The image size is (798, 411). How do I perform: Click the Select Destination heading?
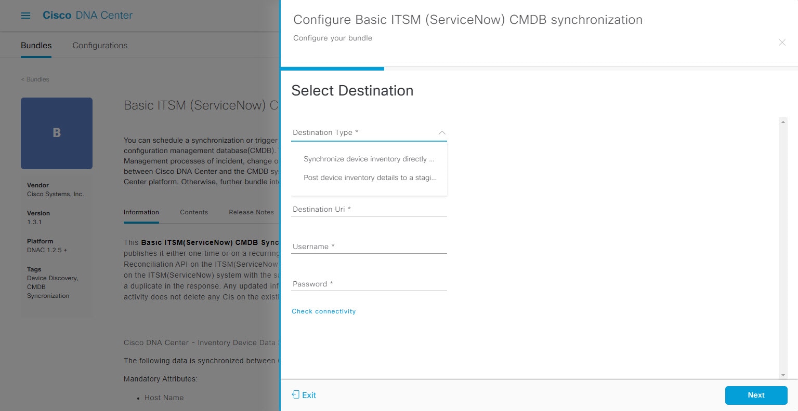click(352, 91)
